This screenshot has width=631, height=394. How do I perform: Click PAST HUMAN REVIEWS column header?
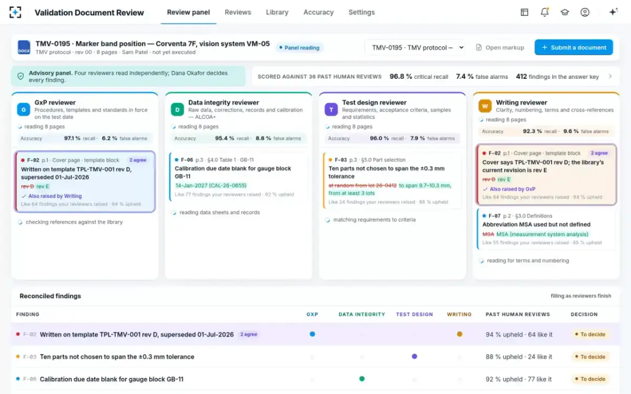pos(517,314)
